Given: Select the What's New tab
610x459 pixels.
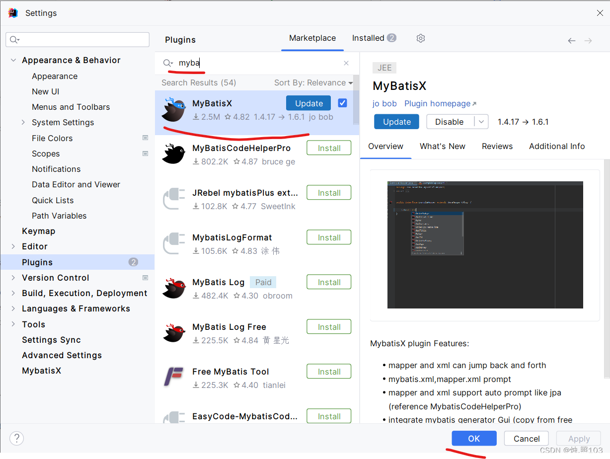Looking at the screenshot, I should pyautogui.click(x=443, y=146).
